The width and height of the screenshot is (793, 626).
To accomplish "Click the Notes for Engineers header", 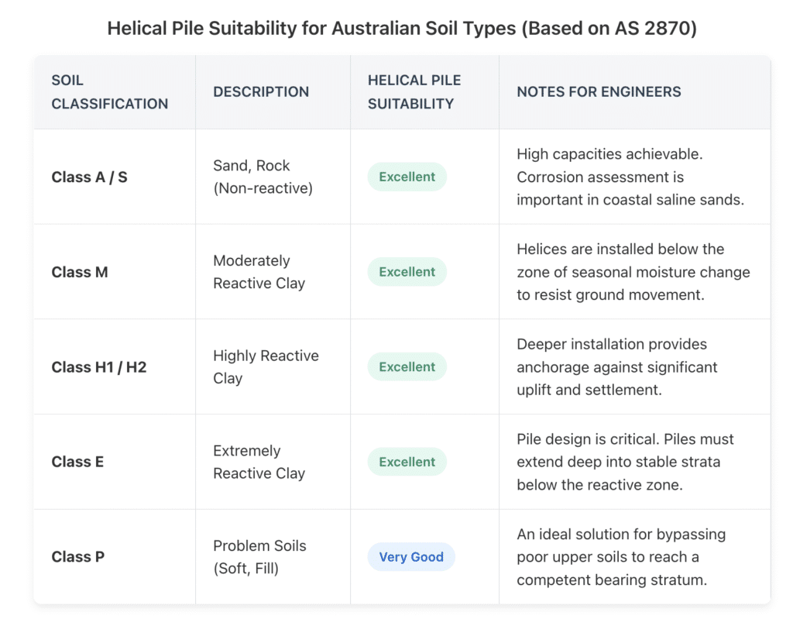I will click(599, 91).
